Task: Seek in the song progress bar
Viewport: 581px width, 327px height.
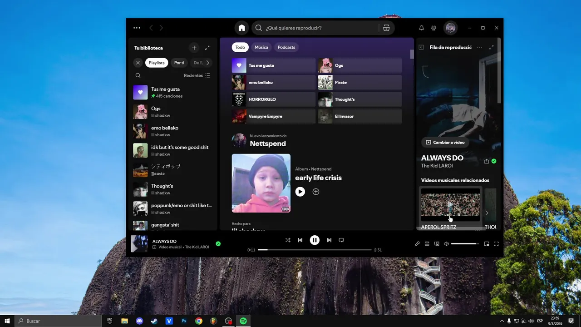Action: click(315, 250)
